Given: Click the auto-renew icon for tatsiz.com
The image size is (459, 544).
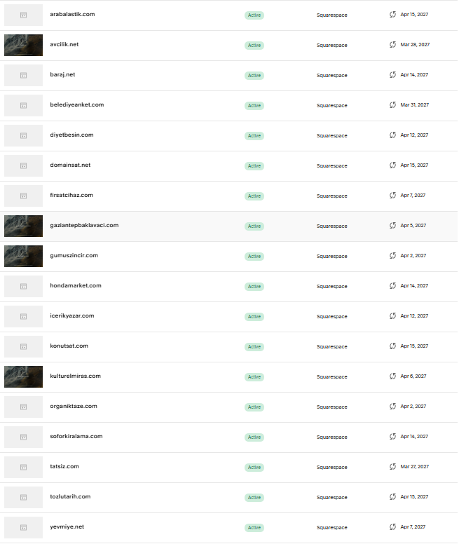Looking at the screenshot, I should click(392, 467).
